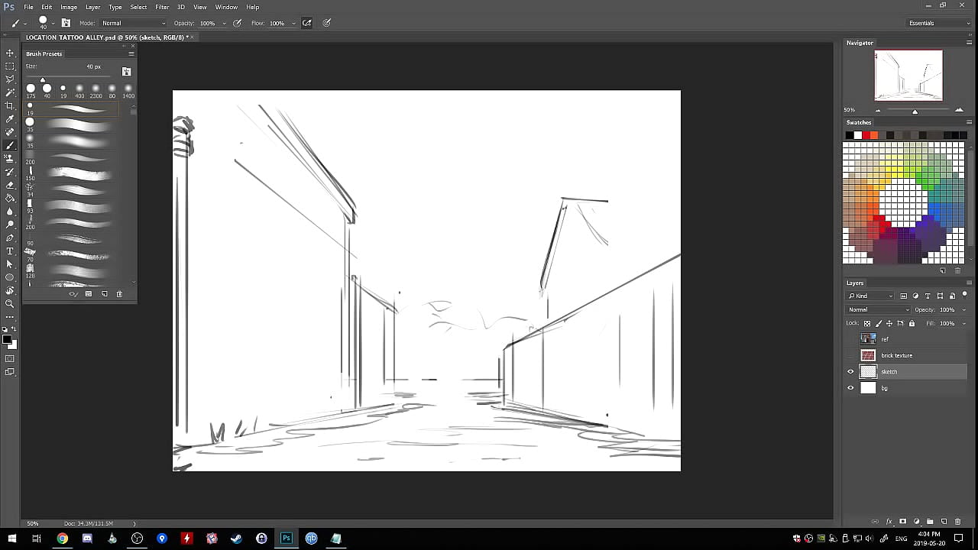The width and height of the screenshot is (978, 550).
Task: Hide the sketch layer
Action: point(850,372)
